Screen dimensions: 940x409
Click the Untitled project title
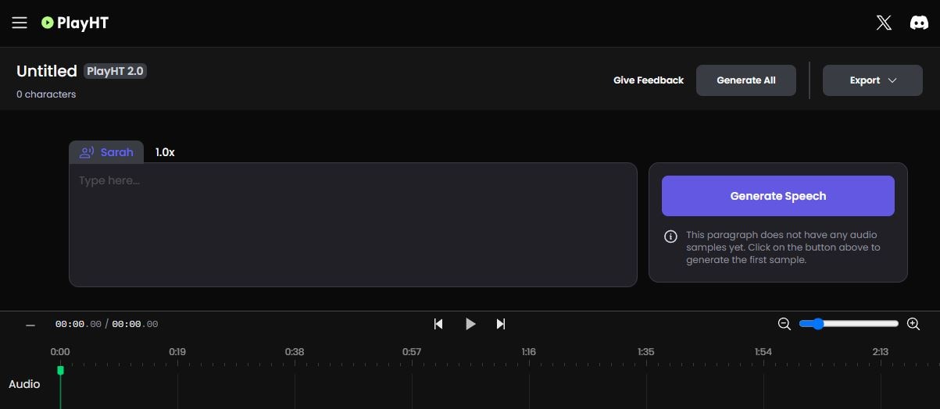[x=47, y=71]
